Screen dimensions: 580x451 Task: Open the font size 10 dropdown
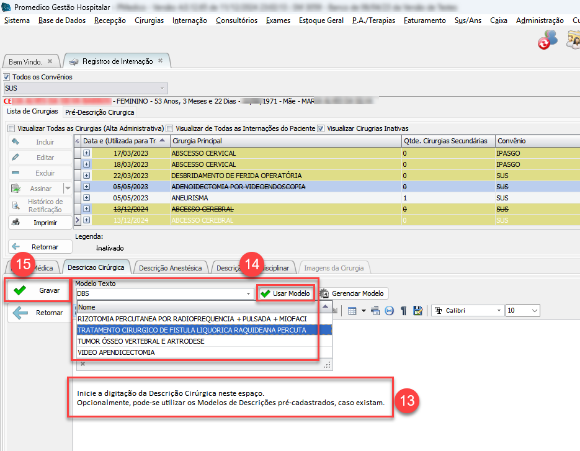point(534,311)
